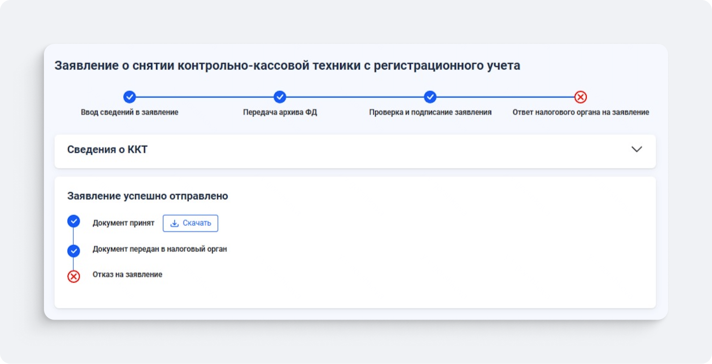Click the "Отказ на заявление" status text
The image size is (712, 364).
[x=127, y=274]
